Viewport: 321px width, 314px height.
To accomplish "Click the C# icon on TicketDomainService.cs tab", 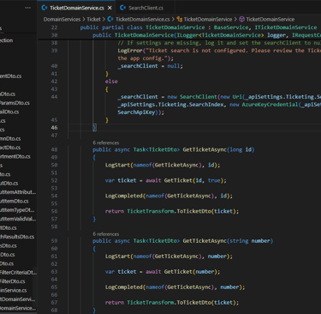I will coord(45,8).
